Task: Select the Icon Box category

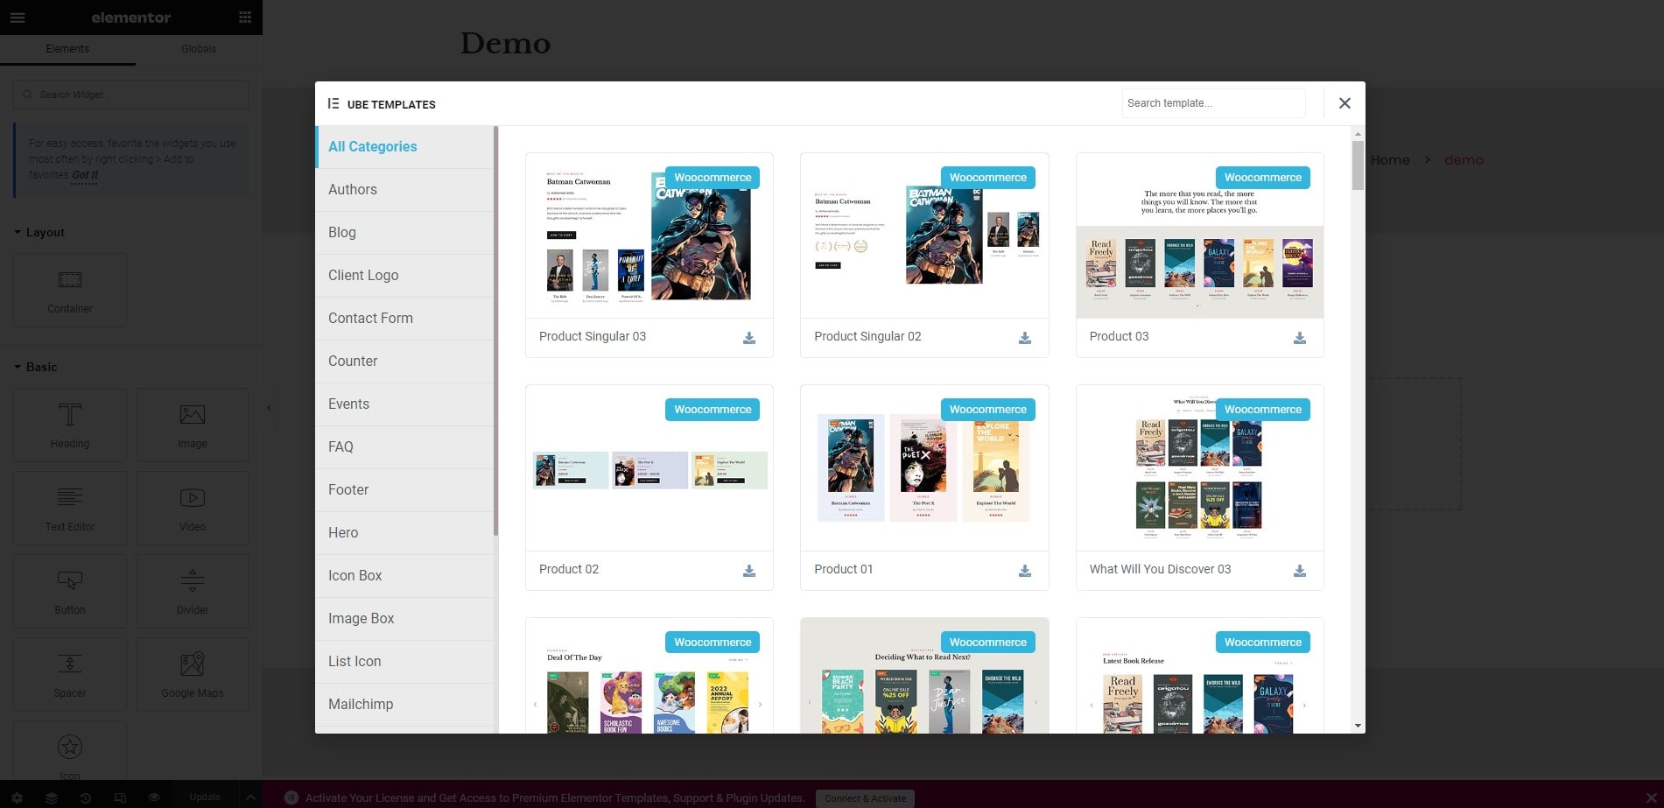Action: click(404, 576)
